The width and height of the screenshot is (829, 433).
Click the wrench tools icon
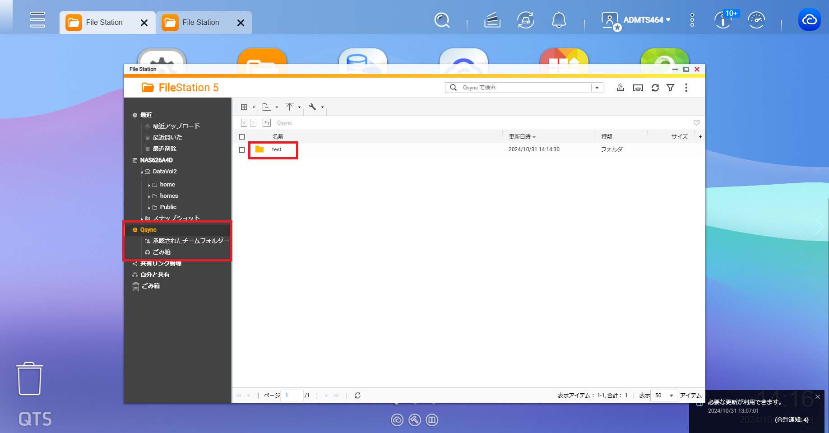point(312,107)
